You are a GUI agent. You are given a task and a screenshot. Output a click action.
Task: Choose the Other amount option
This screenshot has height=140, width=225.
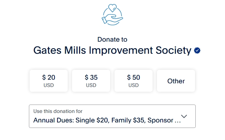[x=176, y=81]
